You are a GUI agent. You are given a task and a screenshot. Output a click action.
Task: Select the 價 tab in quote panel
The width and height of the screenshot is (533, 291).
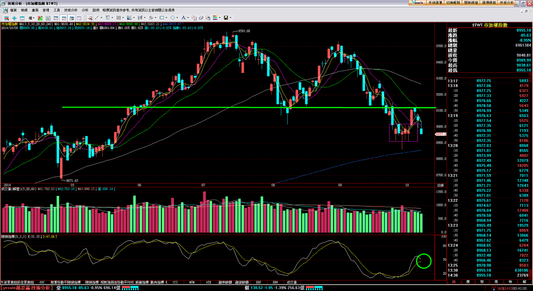(468, 282)
